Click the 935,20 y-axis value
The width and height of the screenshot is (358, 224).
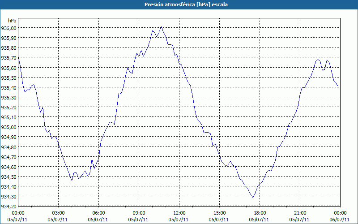9,107
